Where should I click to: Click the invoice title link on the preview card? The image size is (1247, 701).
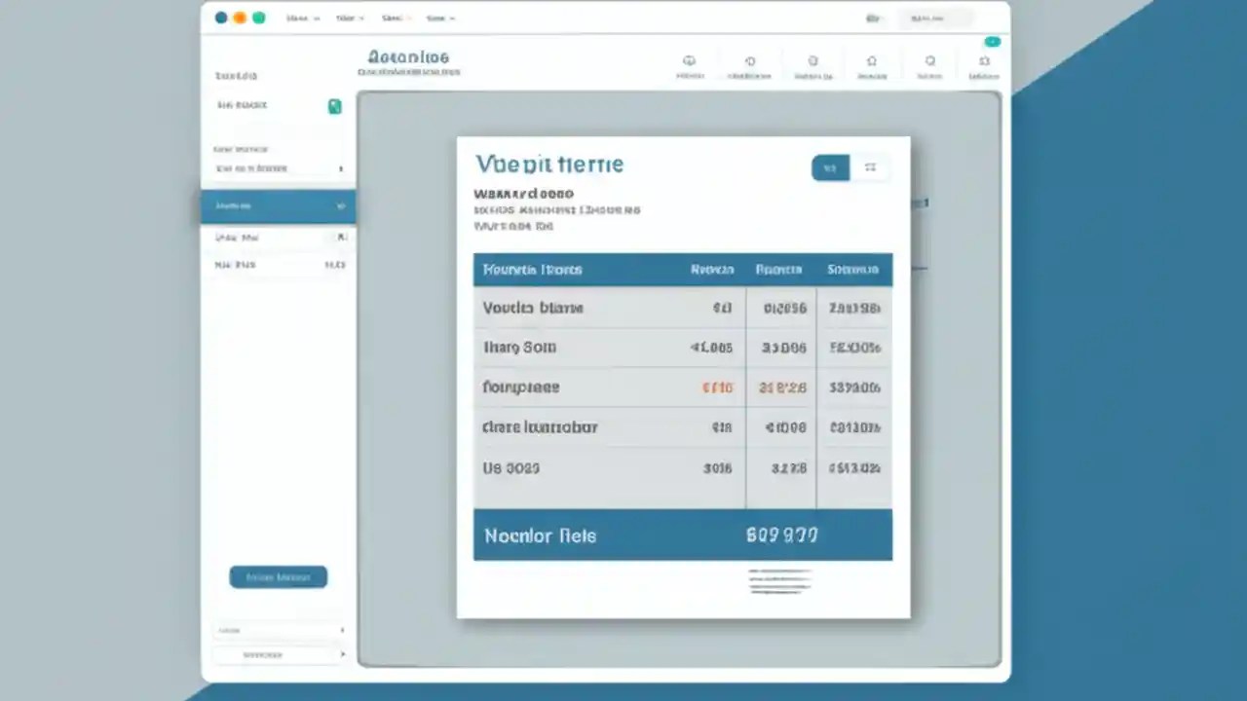click(x=548, y=164)
